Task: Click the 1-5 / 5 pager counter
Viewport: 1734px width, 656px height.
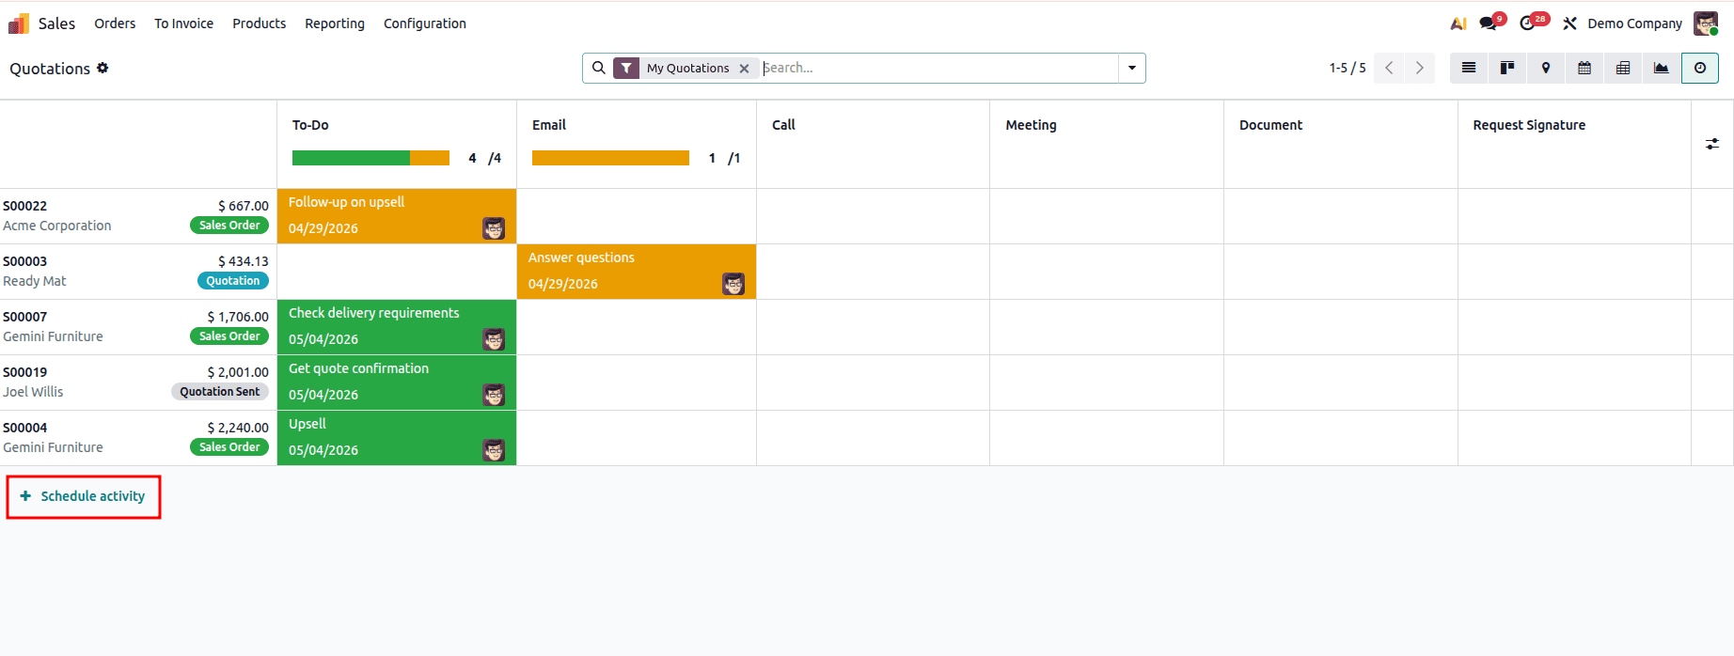Action: pyautogui.click(x=1348, y=68)
